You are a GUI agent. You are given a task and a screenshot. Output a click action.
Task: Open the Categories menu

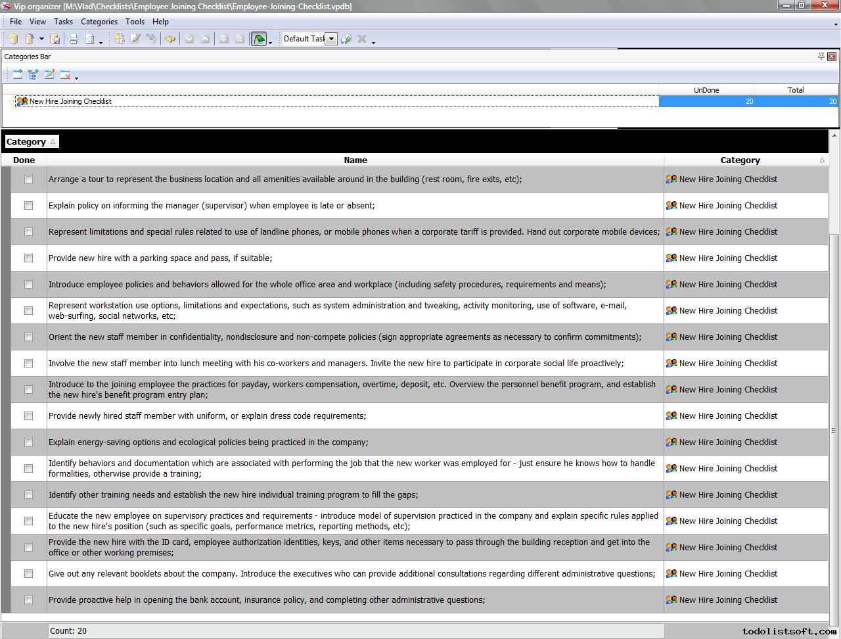point(99,22)
